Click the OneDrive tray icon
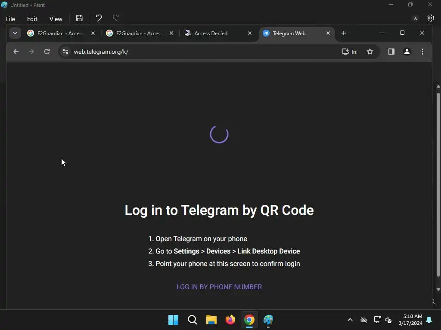The height and width of the screenshot is (330, 441). click(364, 320)
